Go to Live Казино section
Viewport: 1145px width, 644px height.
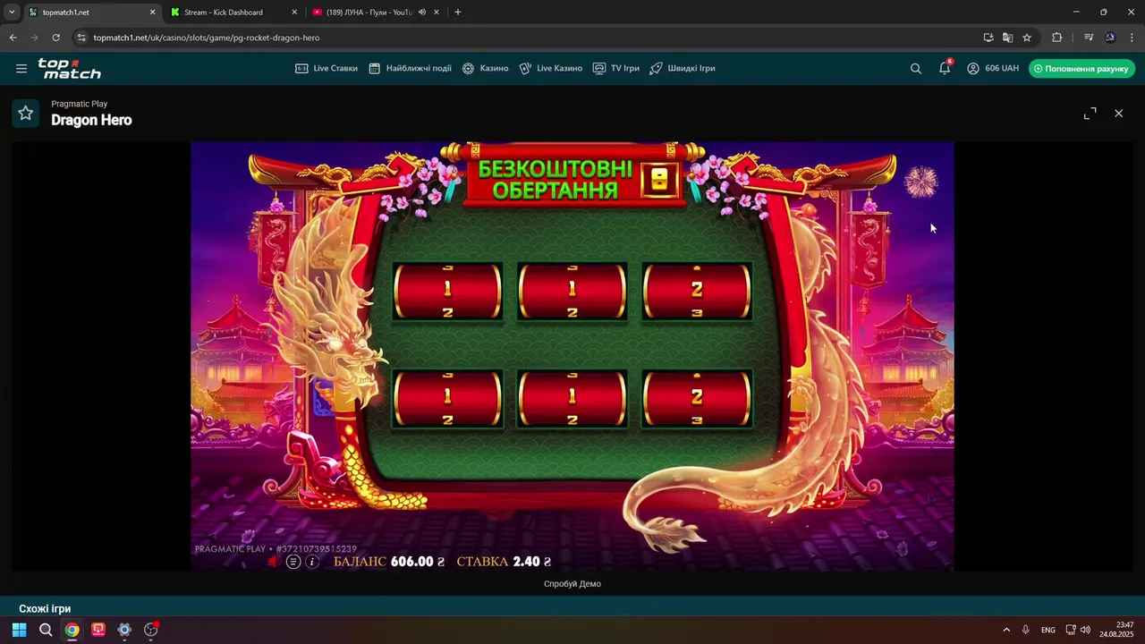[550, 68]
